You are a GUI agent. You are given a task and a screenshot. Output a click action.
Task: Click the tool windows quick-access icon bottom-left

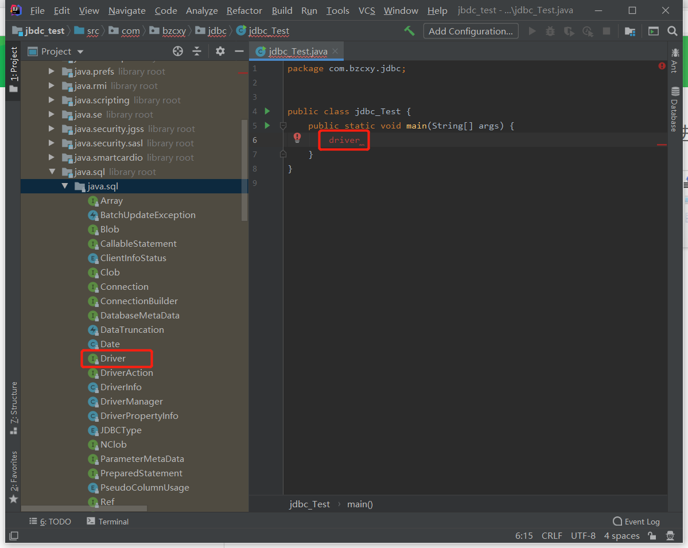14,536
